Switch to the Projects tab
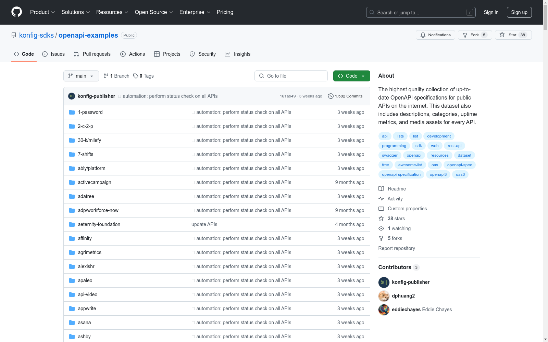 [x=167, y=54]
